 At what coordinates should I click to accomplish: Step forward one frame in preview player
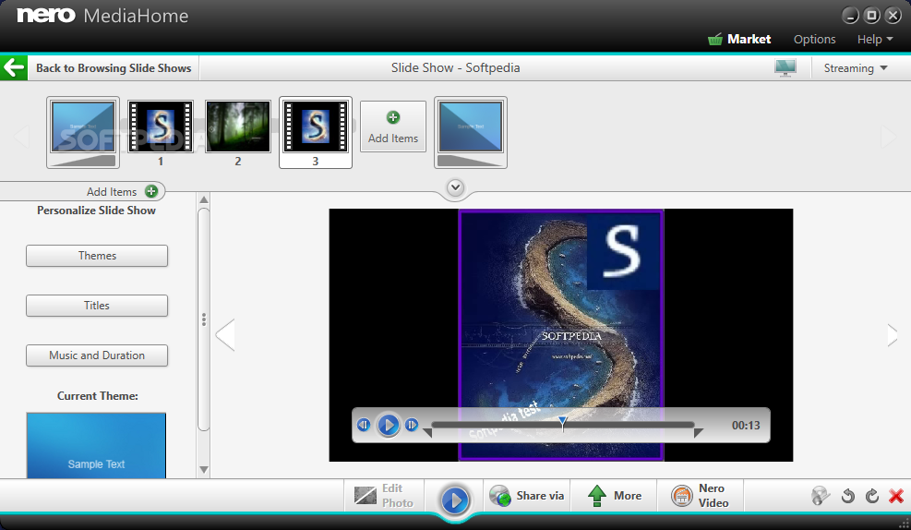tap(412, 425)
